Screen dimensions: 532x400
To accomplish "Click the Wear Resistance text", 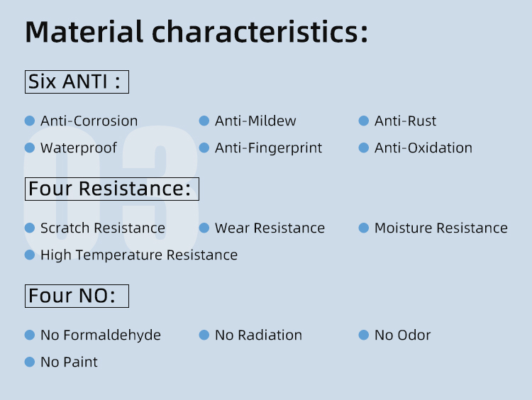I will (x=270, y=228).
